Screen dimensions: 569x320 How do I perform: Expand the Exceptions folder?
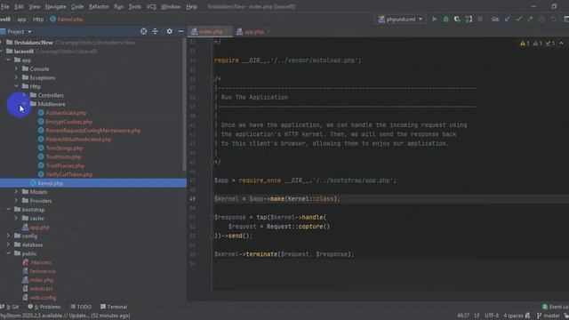tap(16, 77)
